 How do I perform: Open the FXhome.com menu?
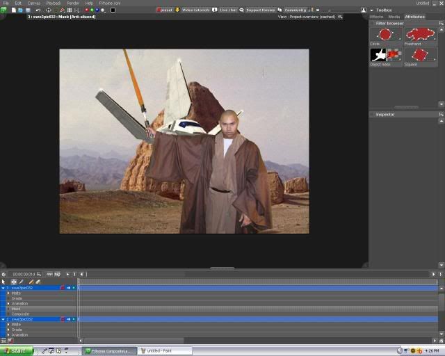(x=110, y=3)
